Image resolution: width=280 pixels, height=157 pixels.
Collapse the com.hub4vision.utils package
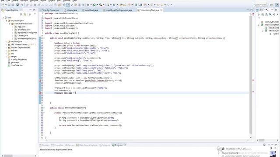10,24
